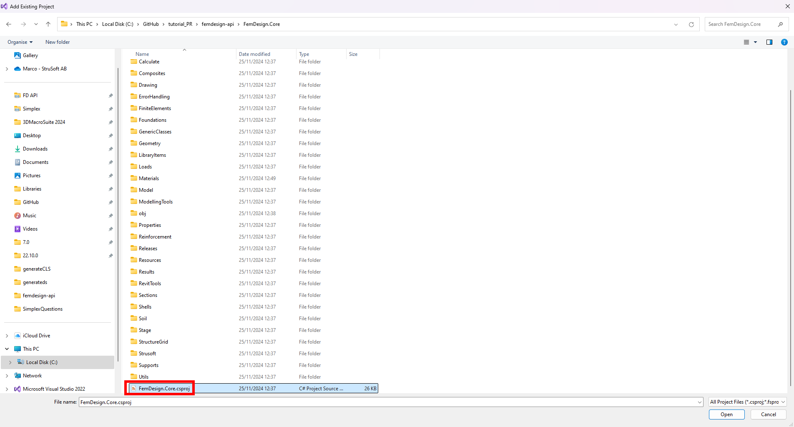The width and height of the screenshot is (794, 427).
Task: Open the address bar history dropdown
Action: (676, 25)
